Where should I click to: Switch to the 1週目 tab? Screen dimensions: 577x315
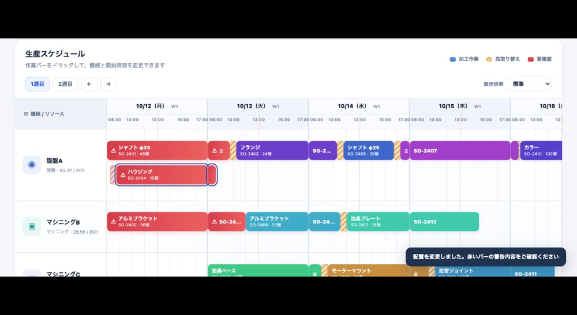37,84
